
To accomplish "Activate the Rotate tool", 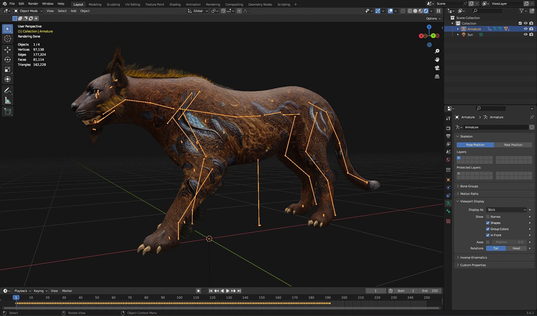I will [8, 59].
